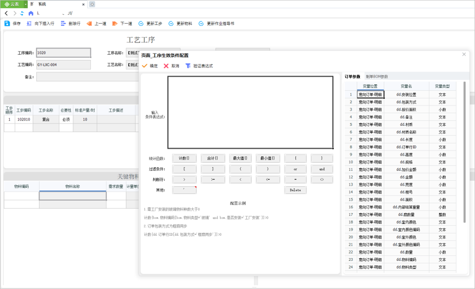Viewport: 475px width, 289px height.
Task: Switch to 订单参数 tab
Action: 352,76
